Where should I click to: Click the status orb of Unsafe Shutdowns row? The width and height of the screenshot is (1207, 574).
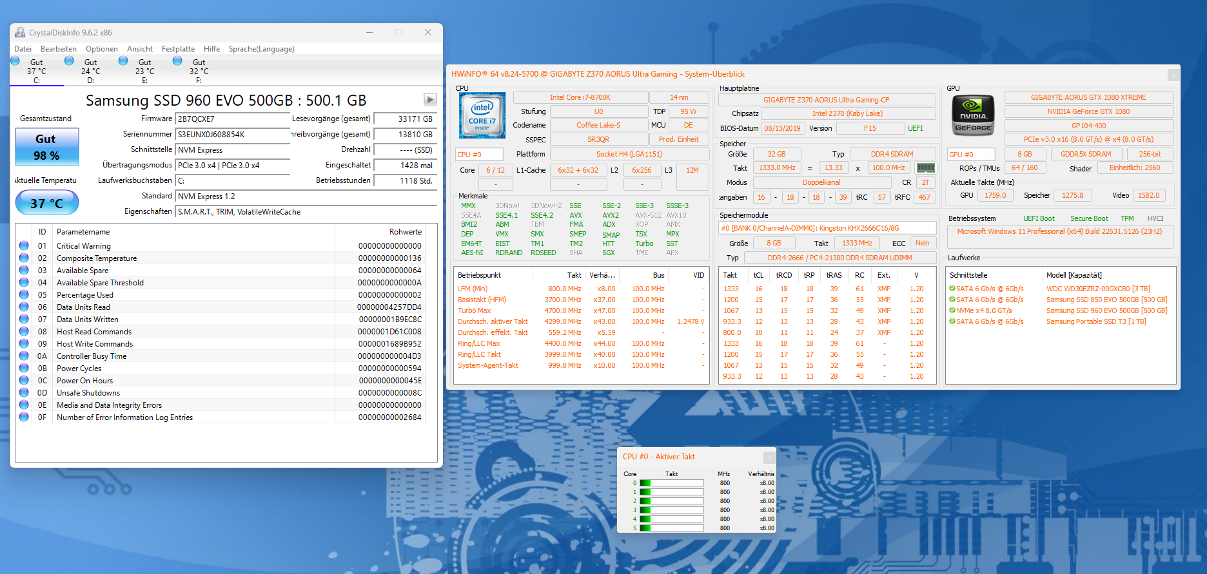[x=24, y=392]
